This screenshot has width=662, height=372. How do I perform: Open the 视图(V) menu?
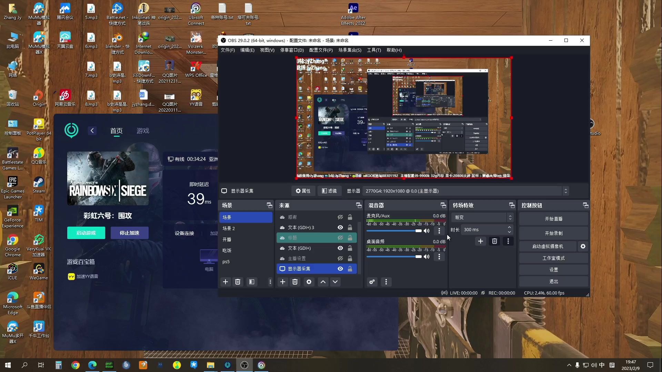point(267,50)
